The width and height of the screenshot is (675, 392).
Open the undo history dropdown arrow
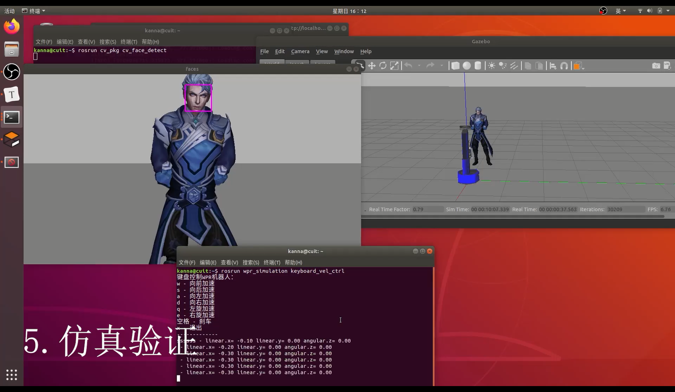point(419,66)
